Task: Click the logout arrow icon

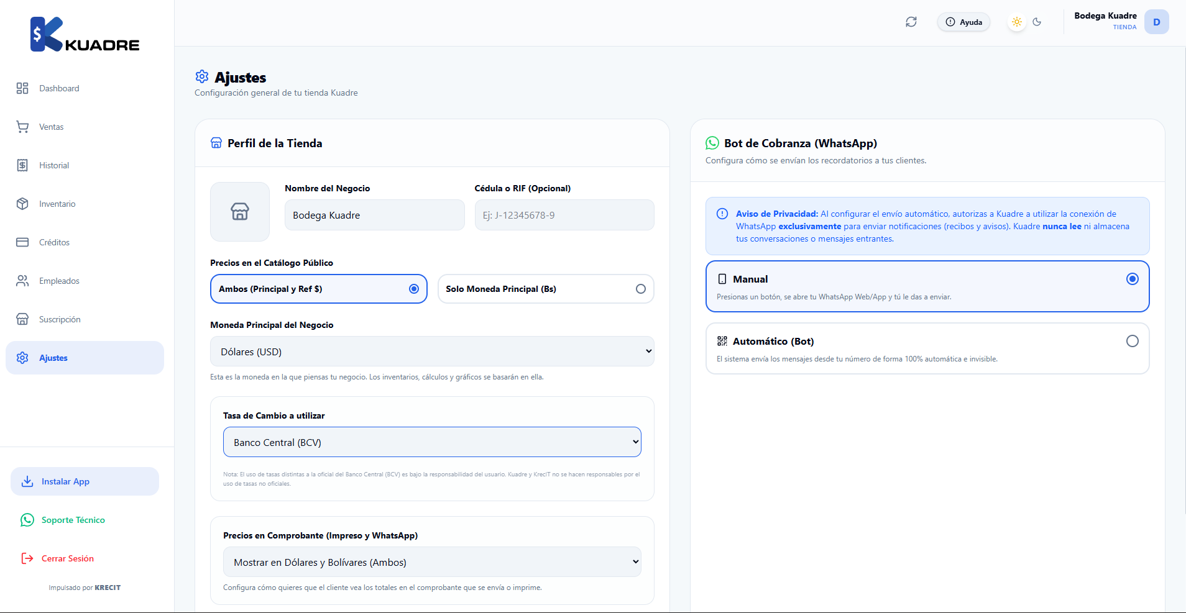Action: [x=27, y=558]
